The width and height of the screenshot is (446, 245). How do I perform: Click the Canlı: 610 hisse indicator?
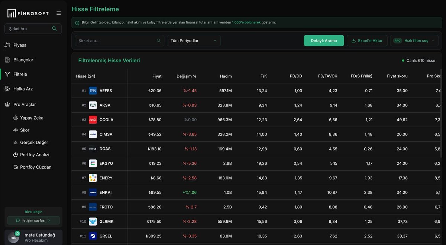pos(418,61)
